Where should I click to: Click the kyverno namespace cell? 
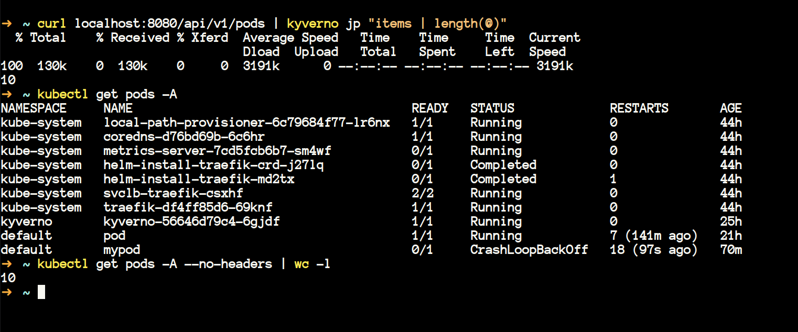tap(26, 222)
